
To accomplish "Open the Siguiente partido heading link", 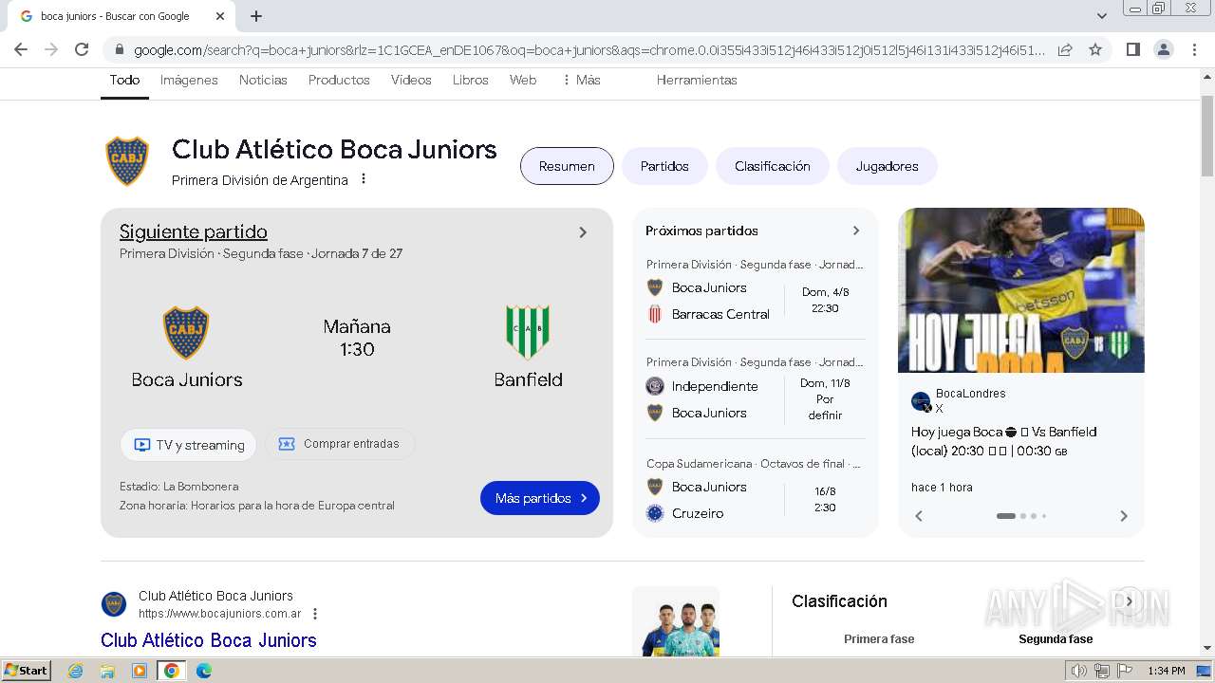I will (194, 231).
